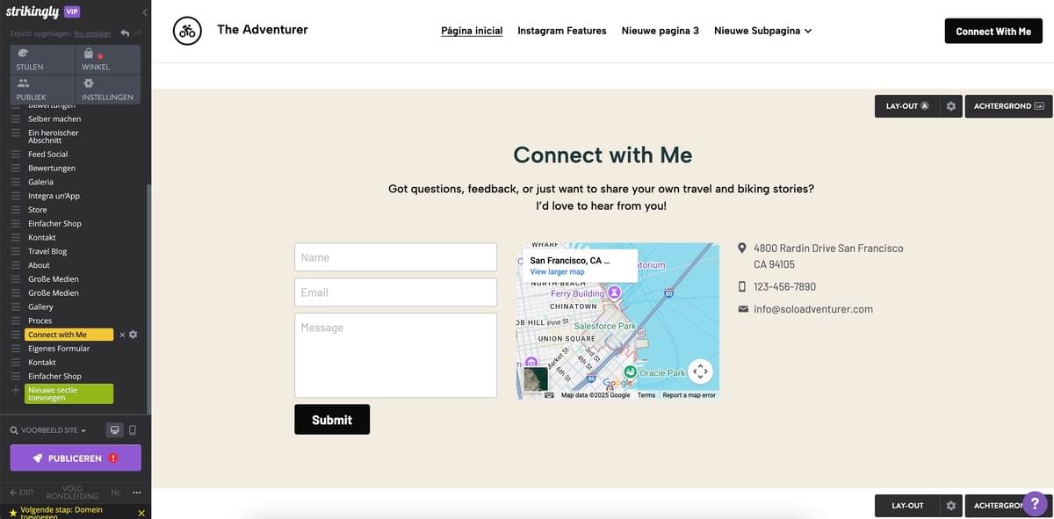Click the phone icon
This screenshot has width=1054, height=519.
tap(742, 286)
